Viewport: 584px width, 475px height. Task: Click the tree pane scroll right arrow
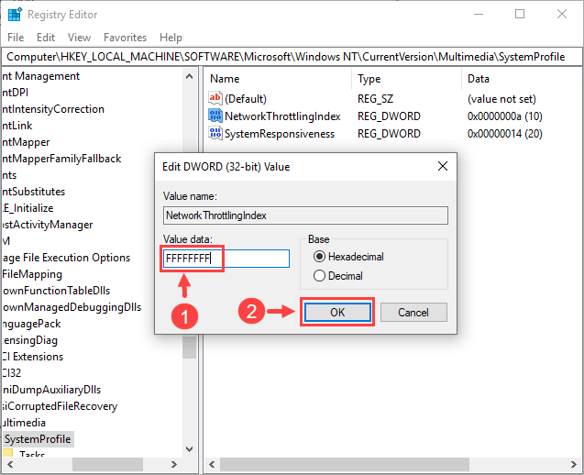tap(173, 465)
